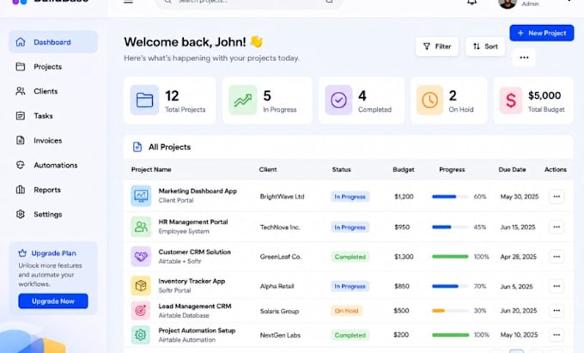
Task: Click the Total Projects folder icon
Action: (x=144, y=100)
